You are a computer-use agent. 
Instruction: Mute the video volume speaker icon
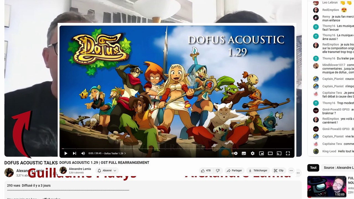click(83, 153)
